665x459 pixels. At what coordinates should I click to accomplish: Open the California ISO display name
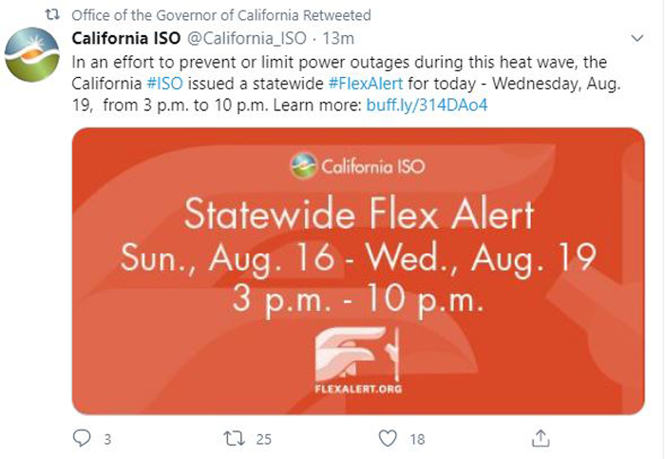(126, 38)
